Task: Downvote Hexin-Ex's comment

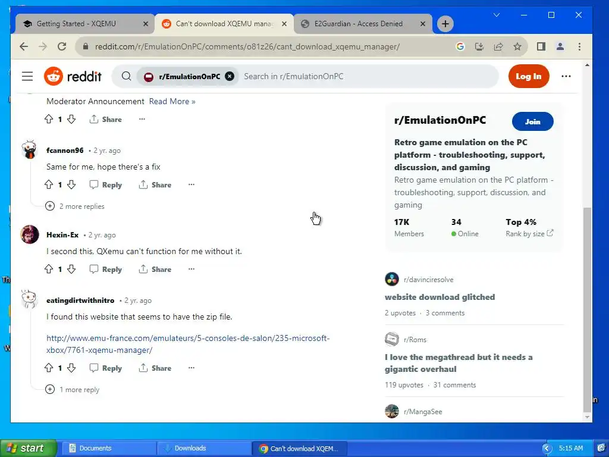Action: coord(71,269)
